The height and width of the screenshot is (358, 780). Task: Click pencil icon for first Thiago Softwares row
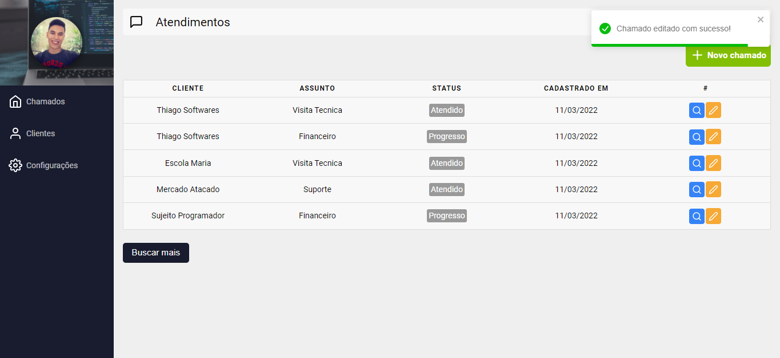713,111
